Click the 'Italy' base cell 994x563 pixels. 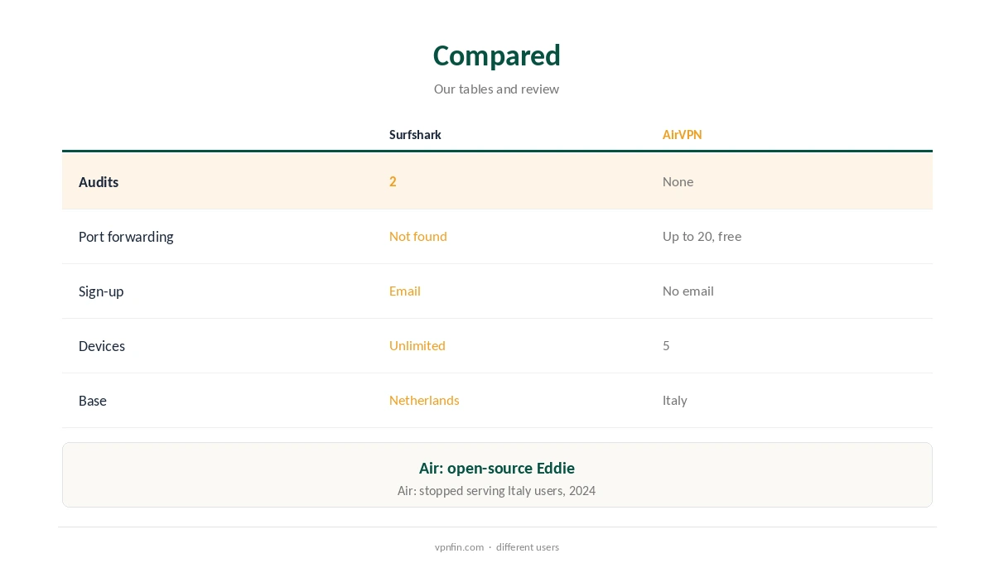tap(675, 400)
